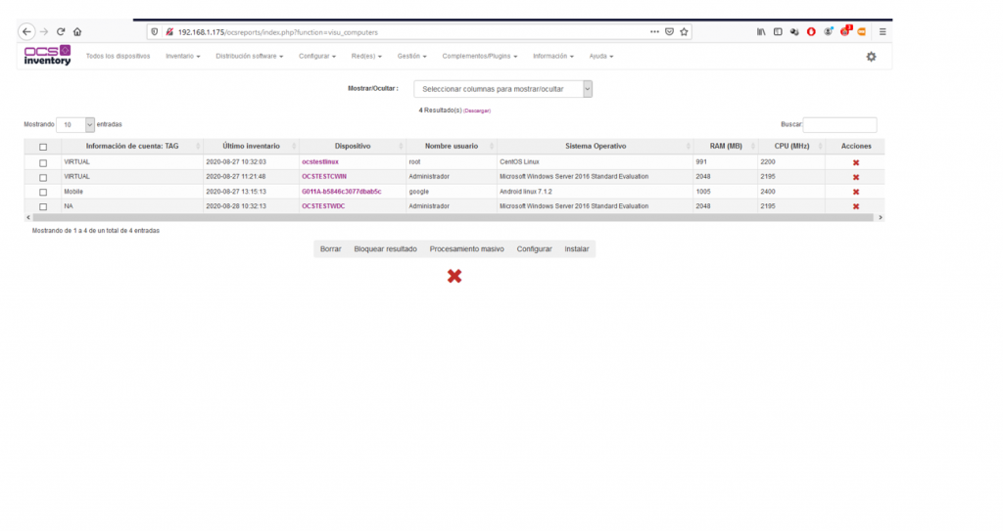
Task: Expand the Red(es) menu
Action: (366, 57)
